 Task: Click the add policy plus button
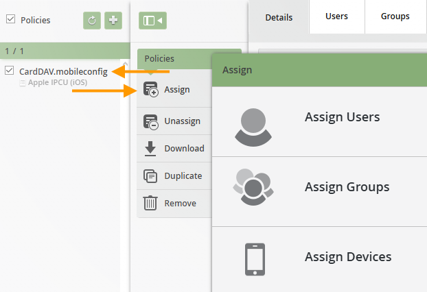coord(113,21)
